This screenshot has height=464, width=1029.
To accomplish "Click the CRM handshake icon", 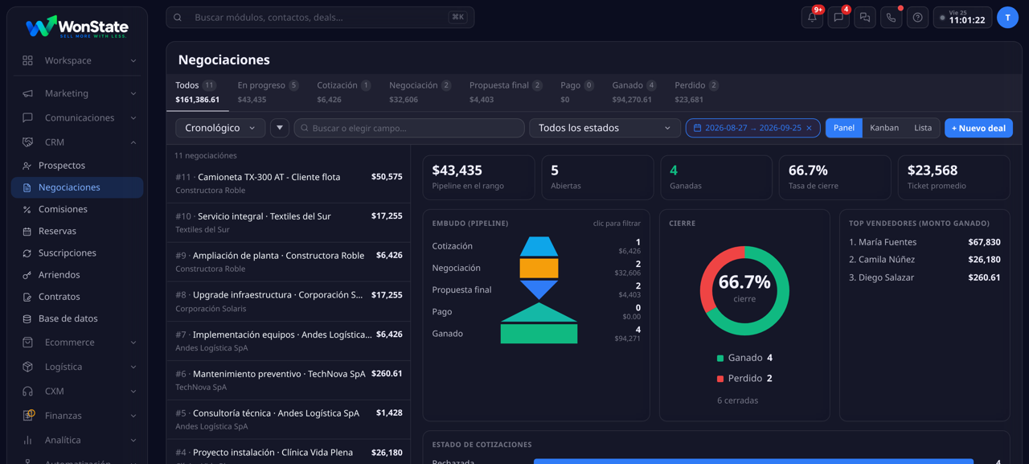I will (27, 142).
